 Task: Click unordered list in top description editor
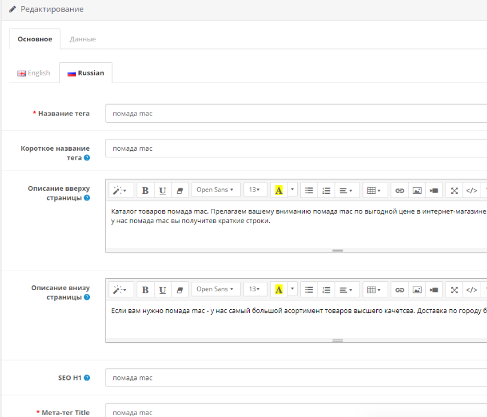309,190
